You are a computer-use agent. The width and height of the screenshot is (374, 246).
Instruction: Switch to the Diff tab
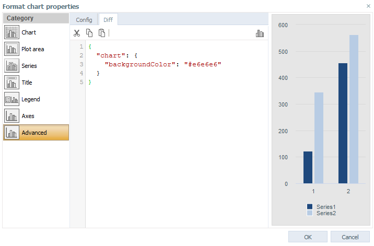[108, 20]
